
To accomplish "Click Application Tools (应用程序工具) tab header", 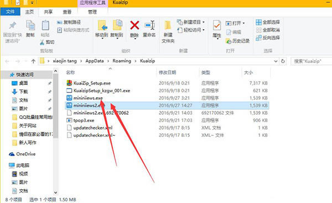I will coord(92,3).
